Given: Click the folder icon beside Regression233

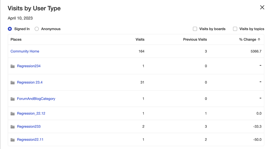Looking at the screenshot, I should [13, 127].
